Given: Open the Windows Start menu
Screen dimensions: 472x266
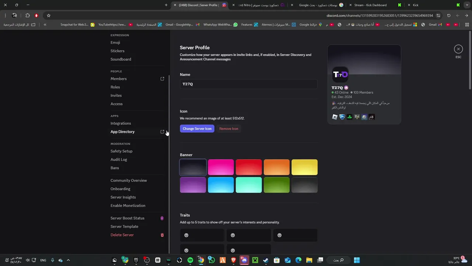Looking at the screenshot, I should tap(357, 260).
